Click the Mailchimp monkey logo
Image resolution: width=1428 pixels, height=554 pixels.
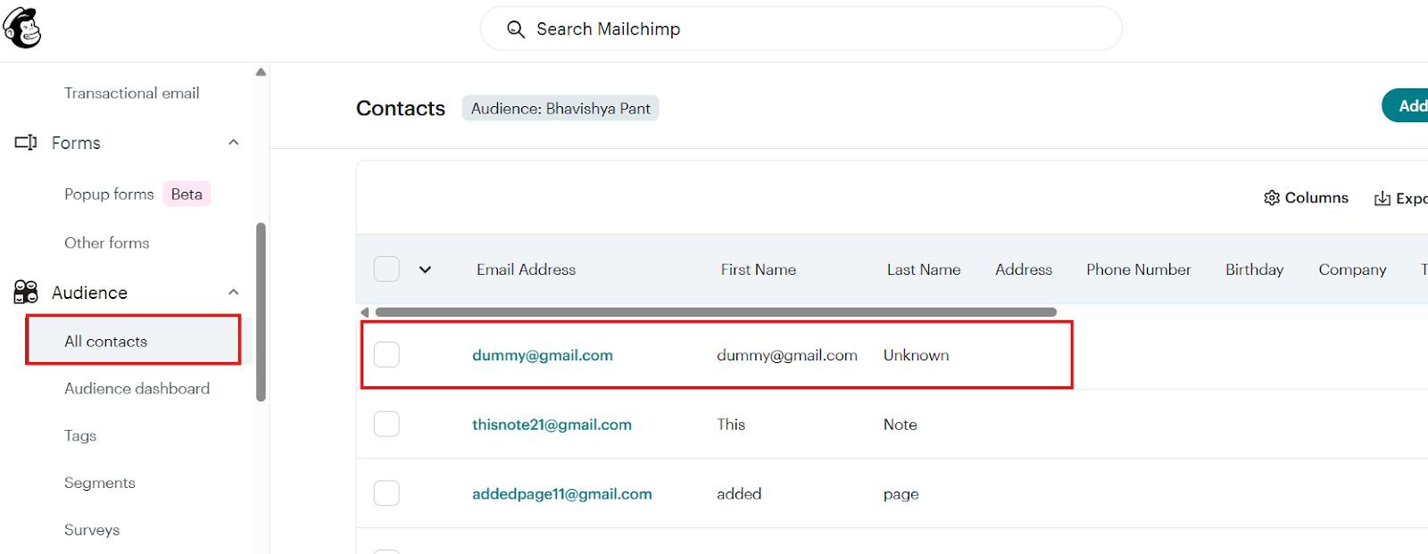(x=22, y=28)
